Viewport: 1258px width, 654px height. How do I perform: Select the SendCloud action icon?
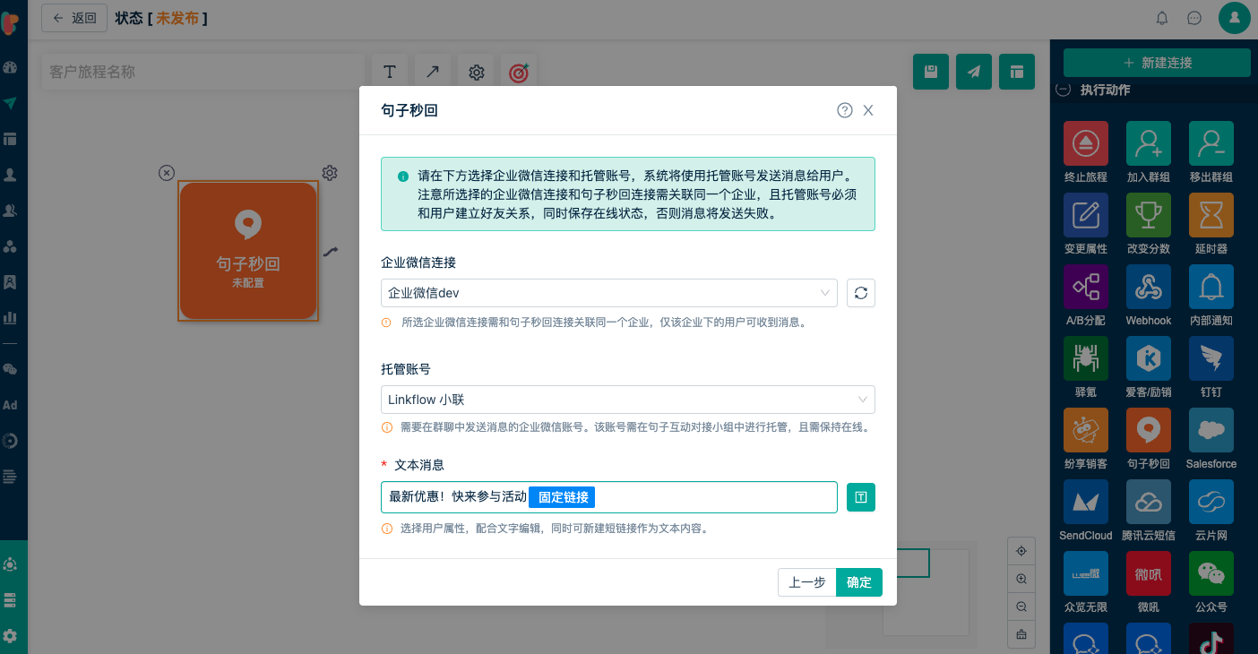coord(1086,502)
